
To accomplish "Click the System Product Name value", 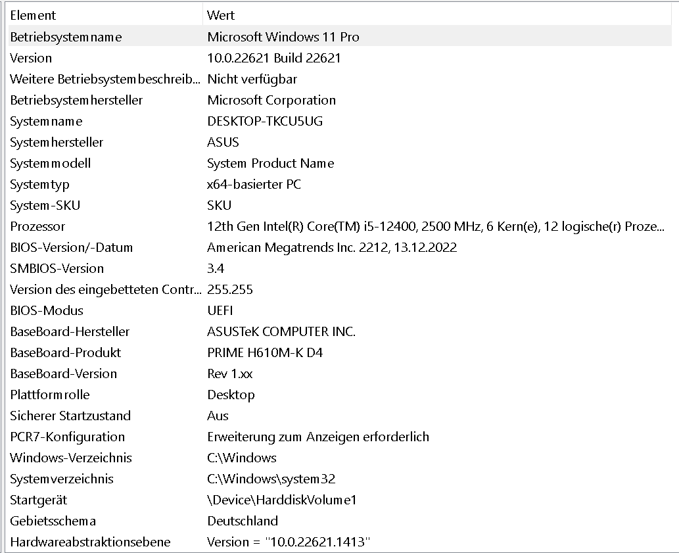I will point(271,163).
